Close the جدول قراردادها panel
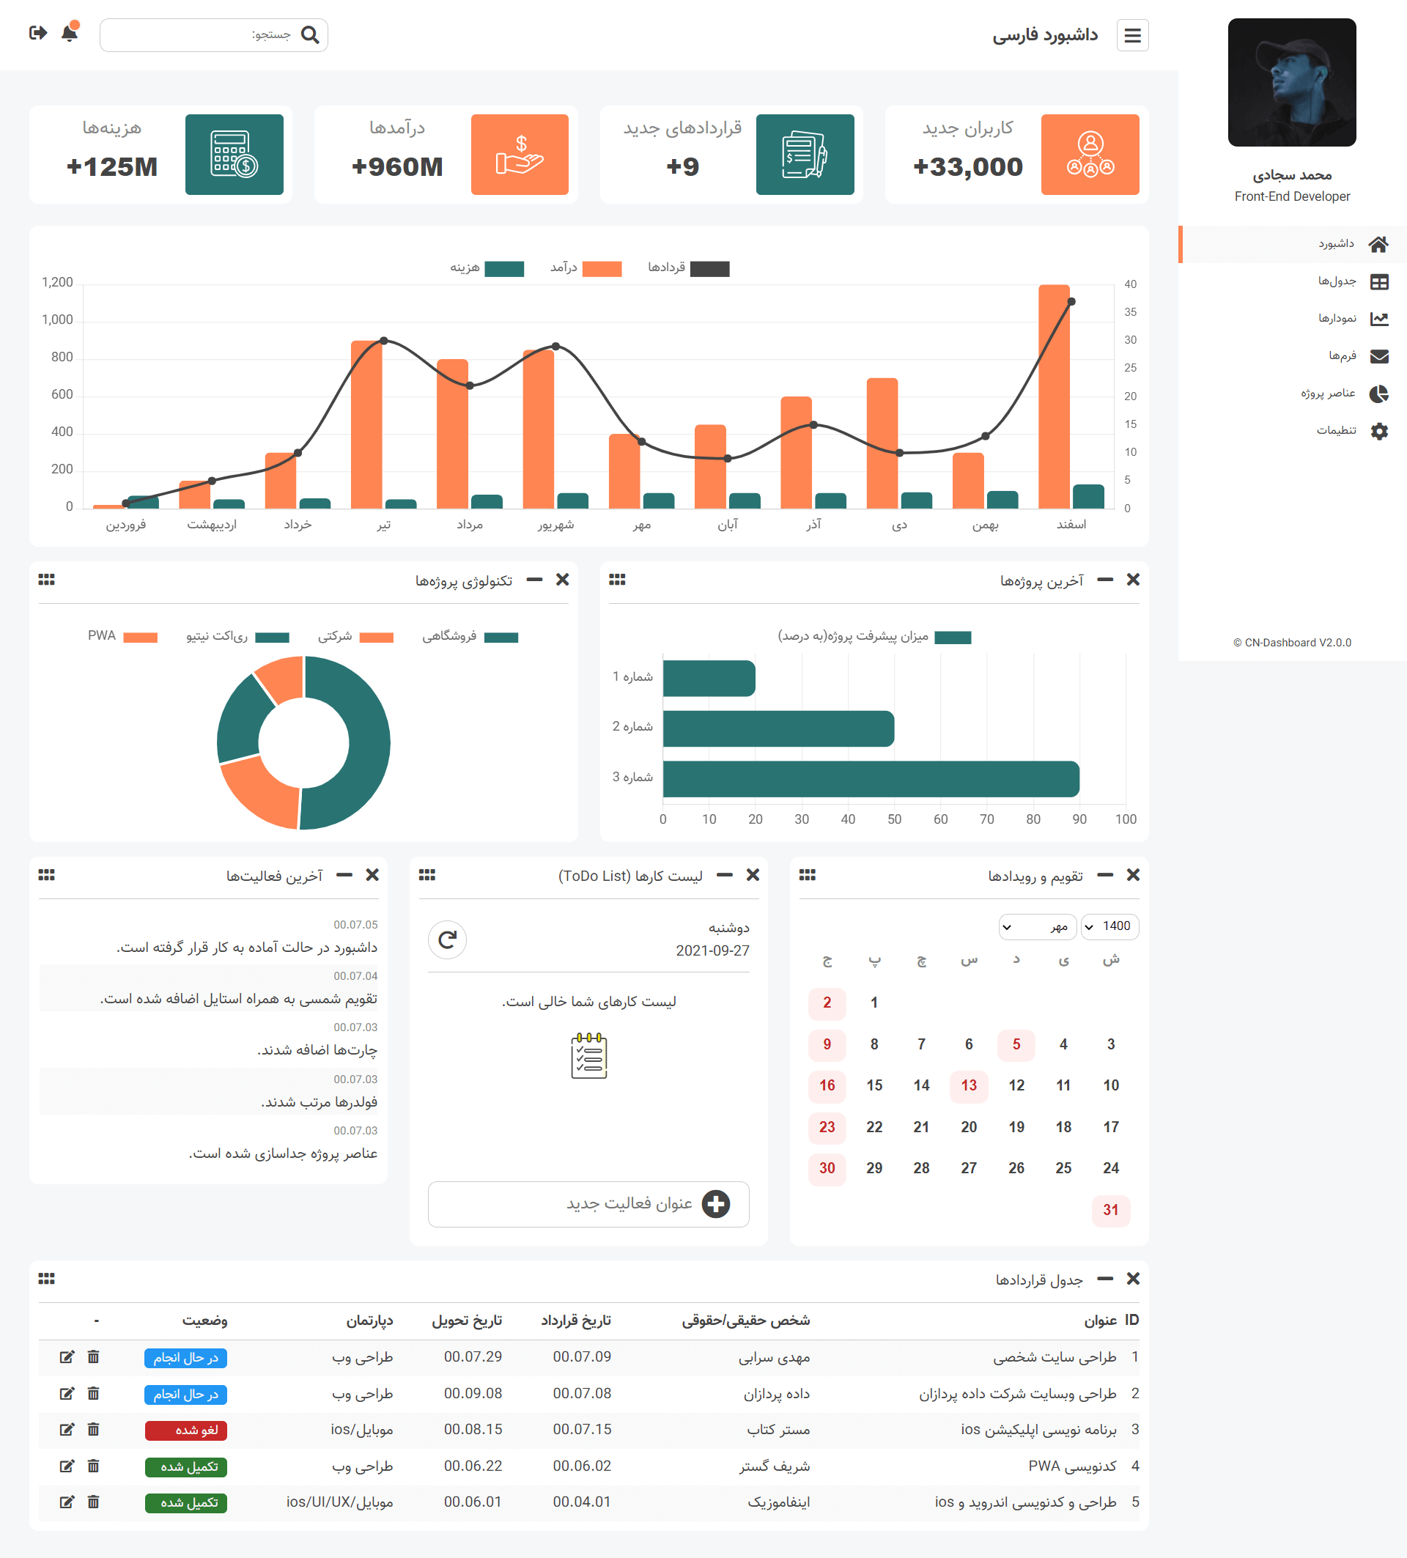The height and width of the screenshot is (1558, 1407). (x=1133, y=1279)
